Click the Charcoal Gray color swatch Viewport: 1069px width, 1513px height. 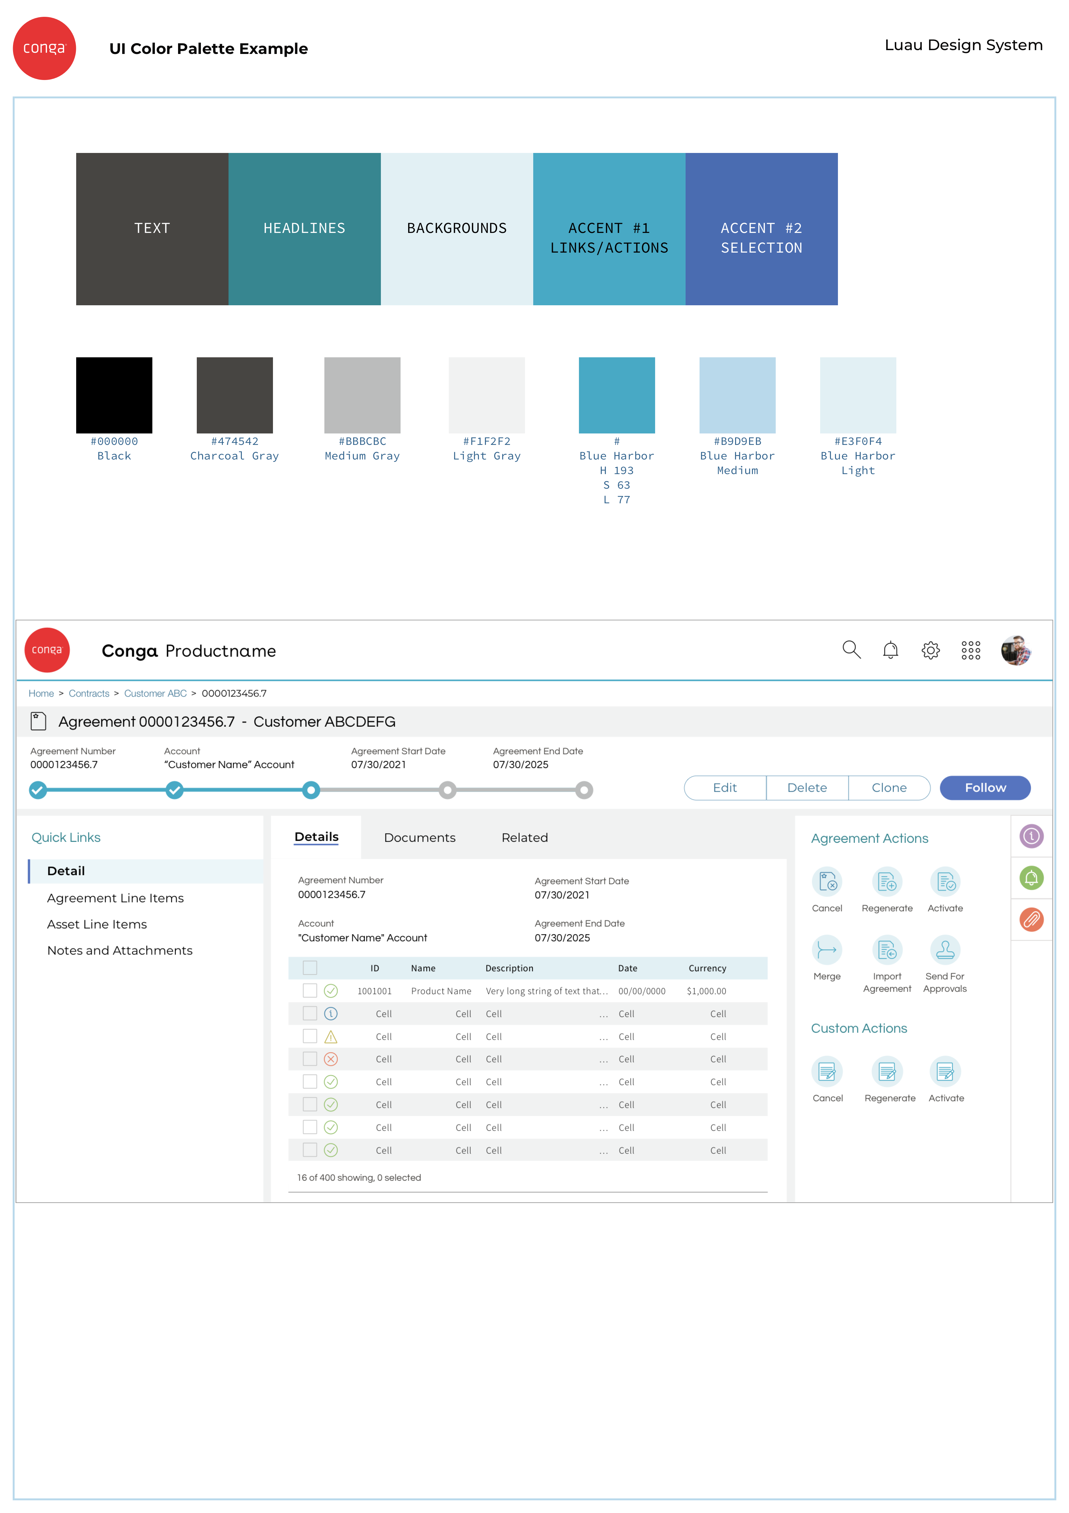pyautogui.click(x=235, y=395)
